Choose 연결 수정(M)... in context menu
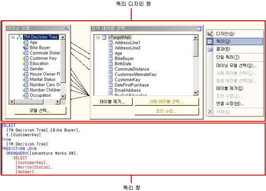This screenshot has width=266, height=191. pyautogui.click(x=235, y=104)
